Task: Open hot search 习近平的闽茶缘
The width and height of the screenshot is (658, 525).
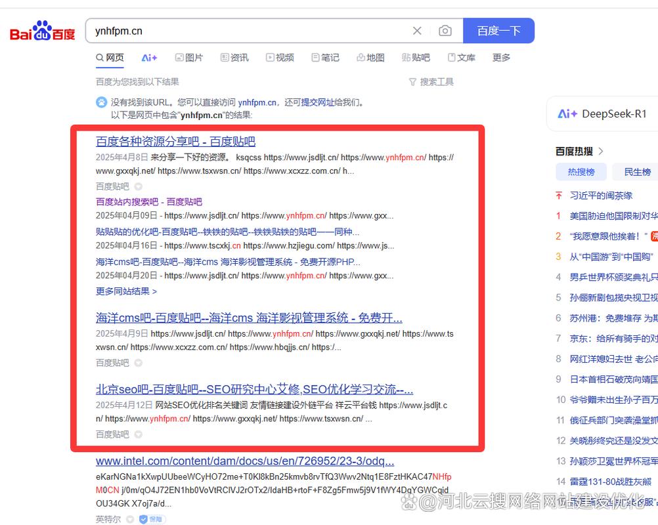Action: [601, 196]
